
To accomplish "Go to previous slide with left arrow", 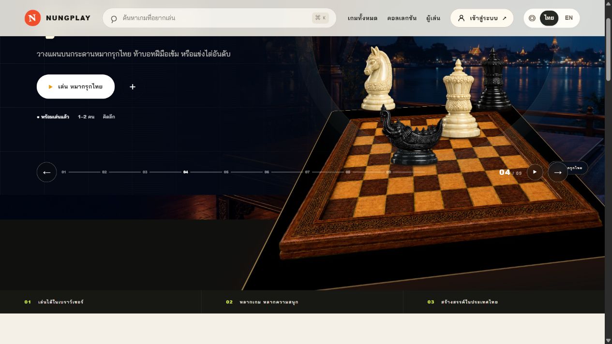I will (47, 172).
